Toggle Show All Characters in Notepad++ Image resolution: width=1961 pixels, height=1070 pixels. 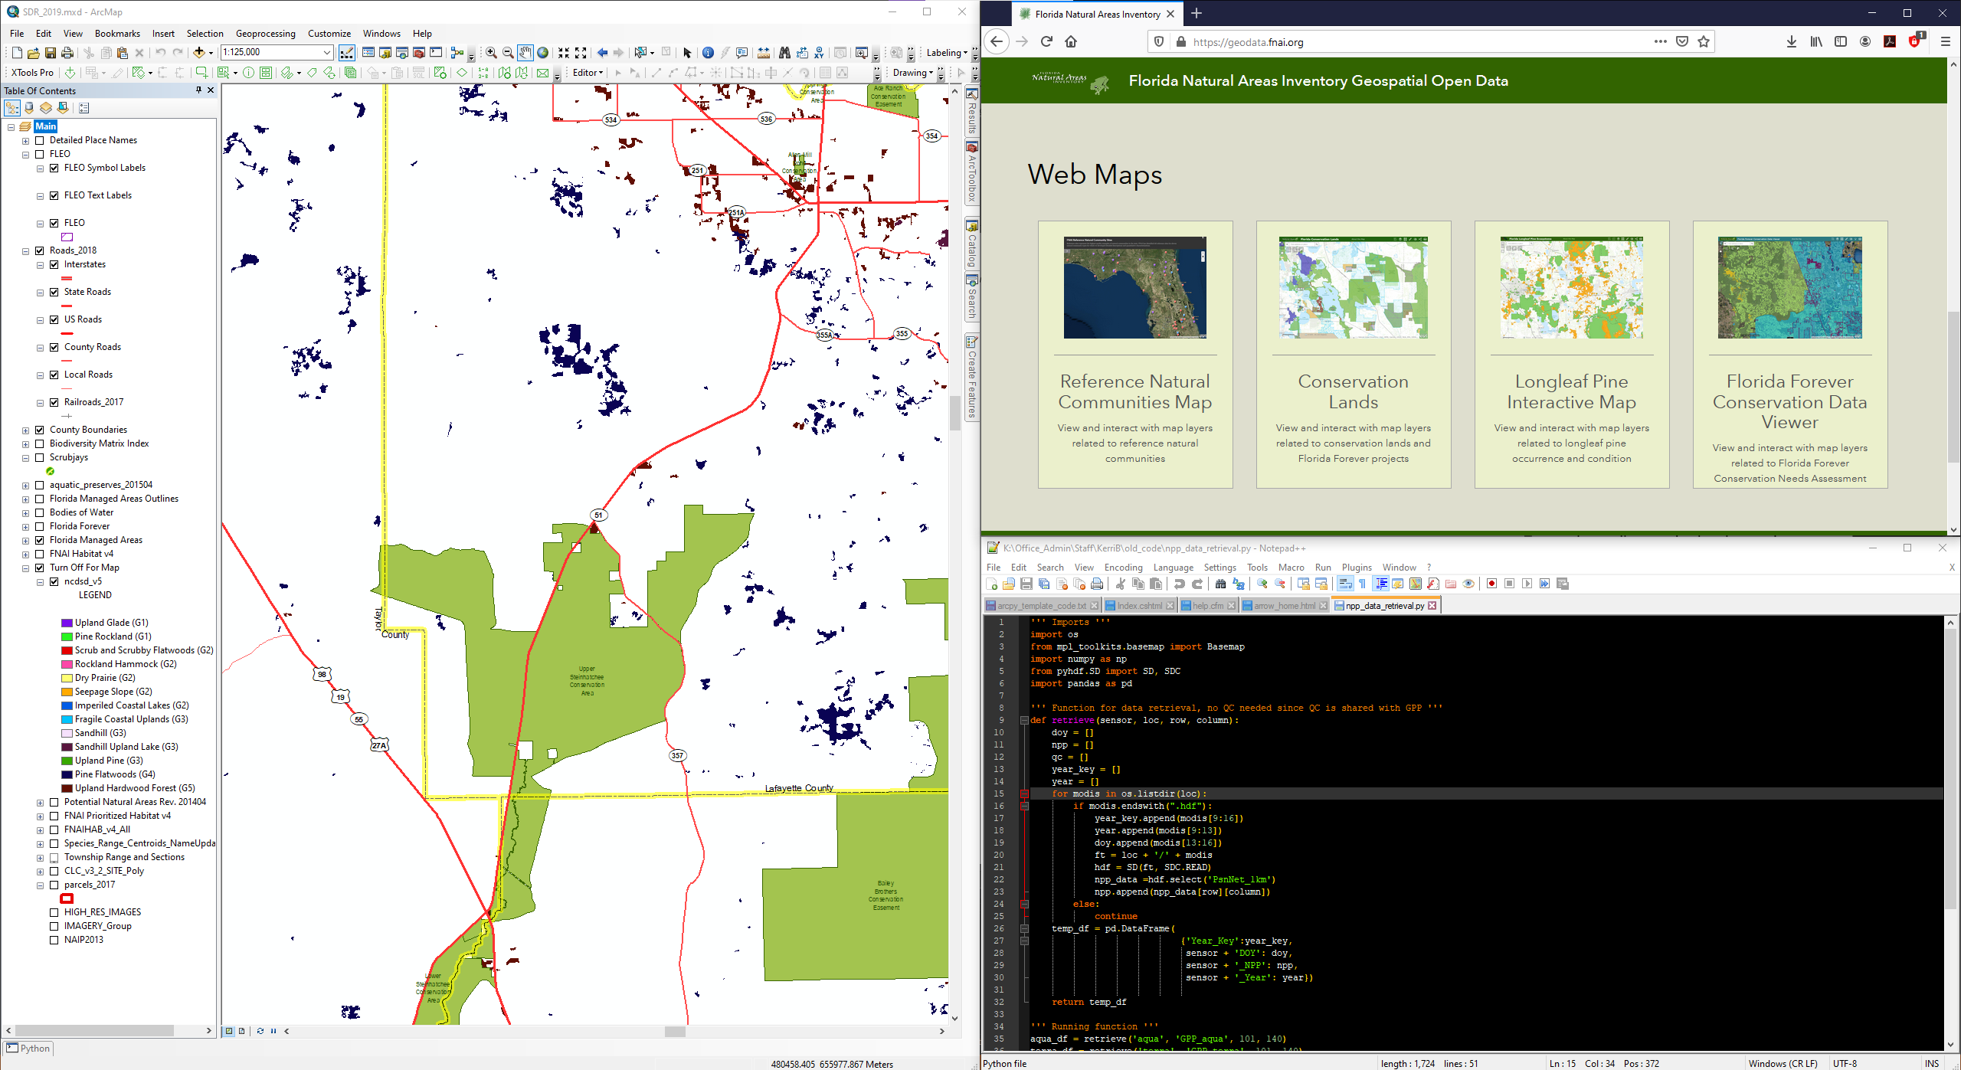click(x=1363, y=584)
